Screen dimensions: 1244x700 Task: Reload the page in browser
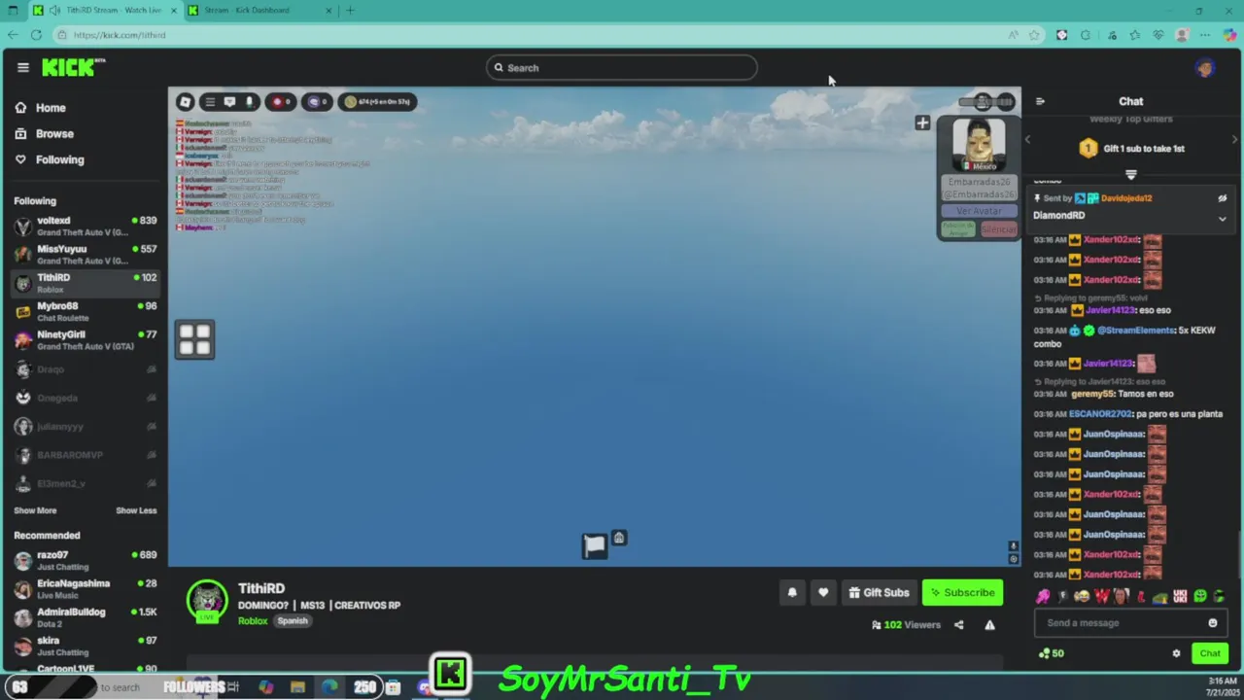click(36, 35)
